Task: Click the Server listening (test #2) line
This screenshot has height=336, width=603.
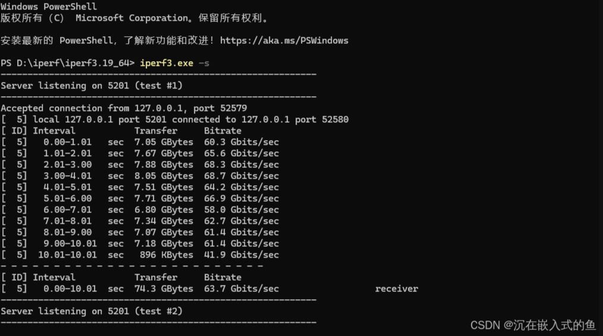Action: pos(92,311)
